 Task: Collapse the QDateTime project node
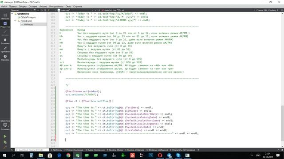12,14
